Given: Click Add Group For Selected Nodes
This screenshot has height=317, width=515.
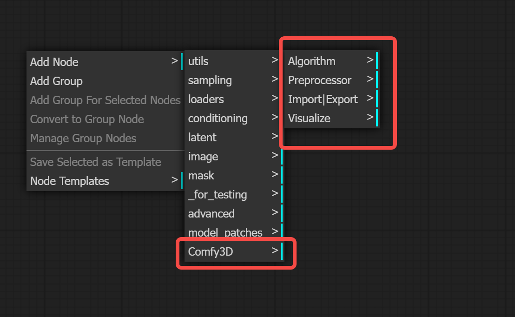Looking at the screenshot, I should click(105, 100).
